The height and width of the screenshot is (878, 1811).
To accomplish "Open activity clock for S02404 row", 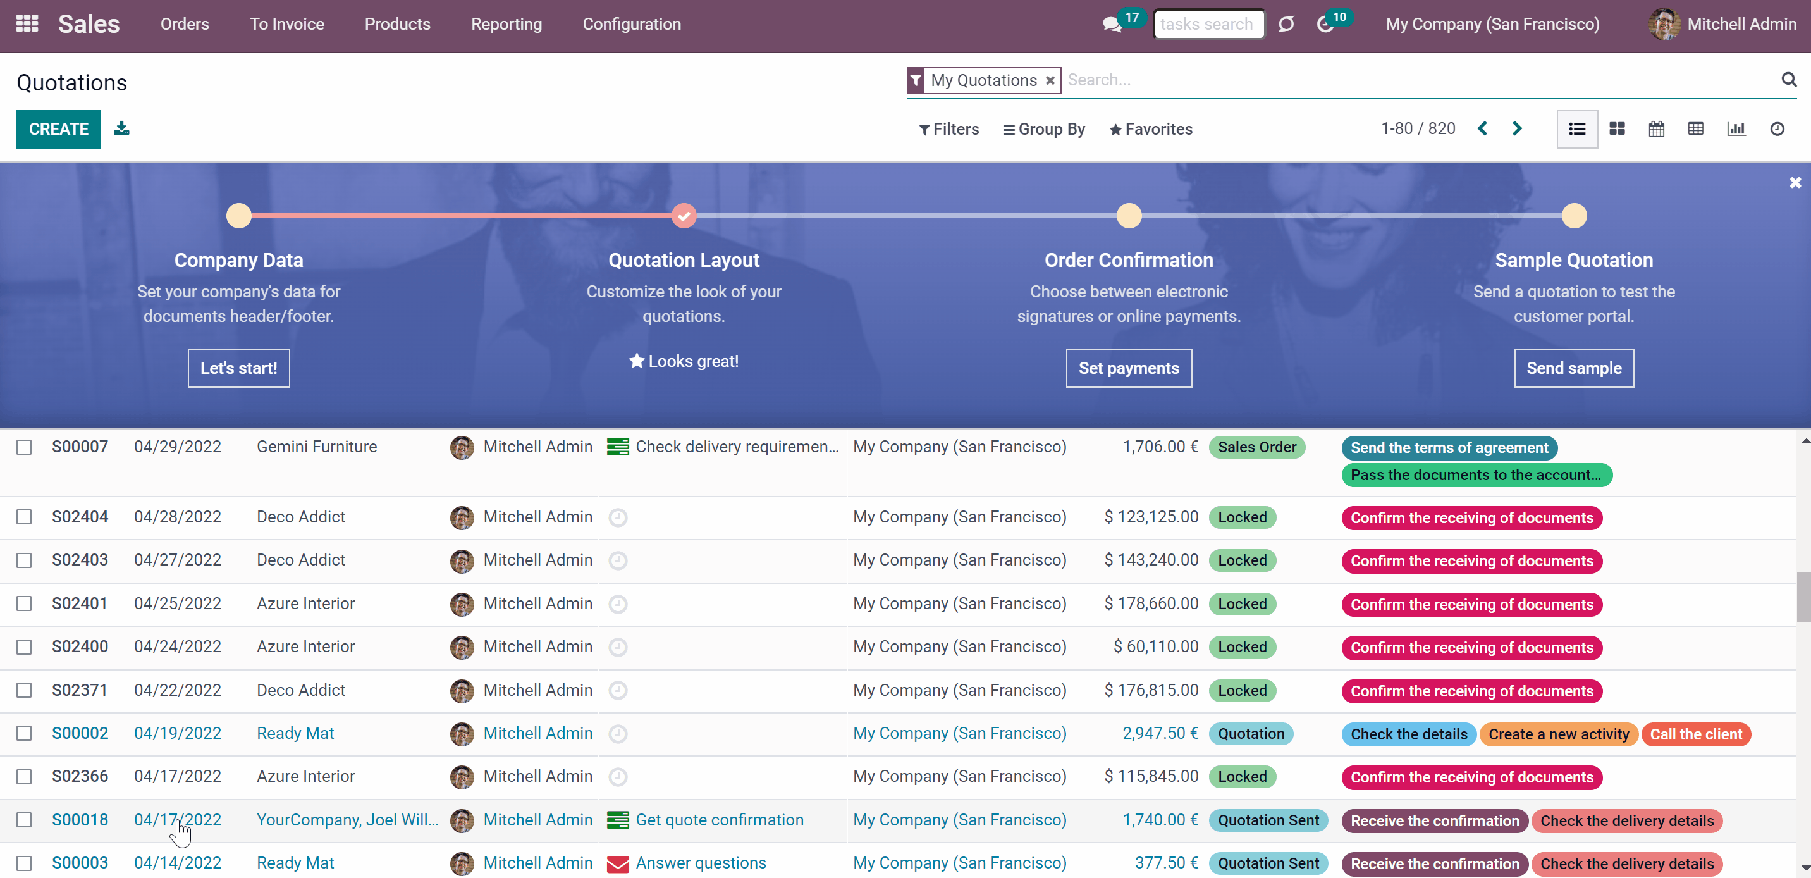I will pyautogui.click(x=617, y=517).
